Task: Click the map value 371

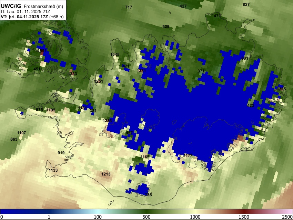Action: [201, 71]
